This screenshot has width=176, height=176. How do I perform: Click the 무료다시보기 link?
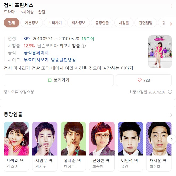[36, 60]
